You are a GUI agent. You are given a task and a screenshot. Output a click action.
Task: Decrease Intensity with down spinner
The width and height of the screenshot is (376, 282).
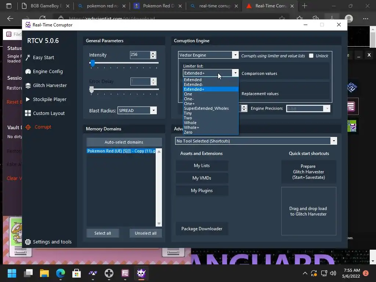click(153, 57)
